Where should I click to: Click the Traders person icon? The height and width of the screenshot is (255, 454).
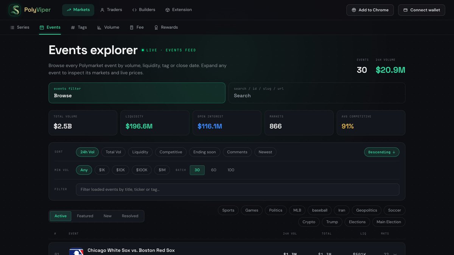click(x=102, y=10)
